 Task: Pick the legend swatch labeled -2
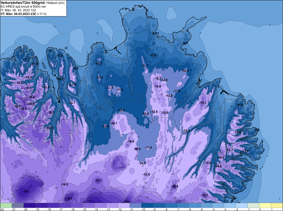tap(241, 205)
